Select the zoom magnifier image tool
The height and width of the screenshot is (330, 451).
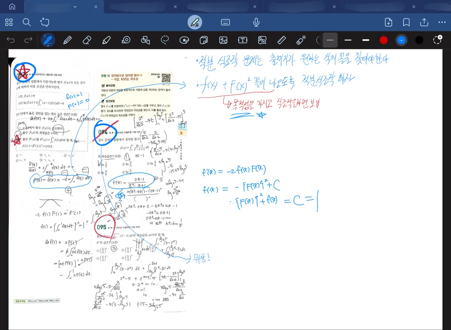[262, 40]
